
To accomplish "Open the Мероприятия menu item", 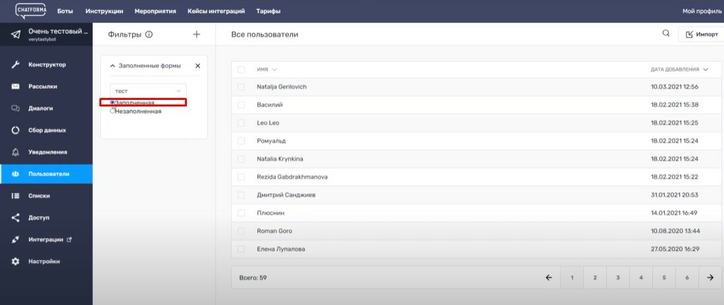I will 155,11.
